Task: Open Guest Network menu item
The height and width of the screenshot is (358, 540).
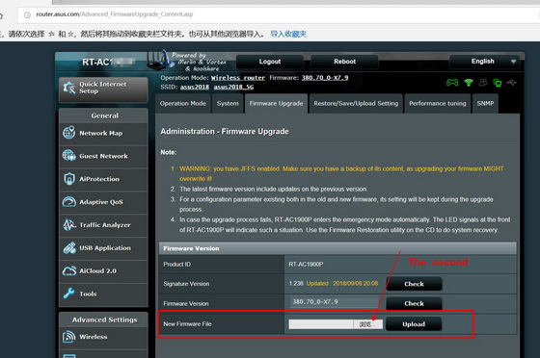Action: (x=103, y=156)
